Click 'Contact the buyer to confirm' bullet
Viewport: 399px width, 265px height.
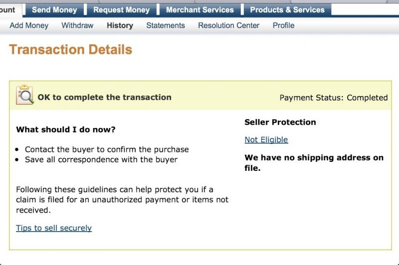pos(107,149)
